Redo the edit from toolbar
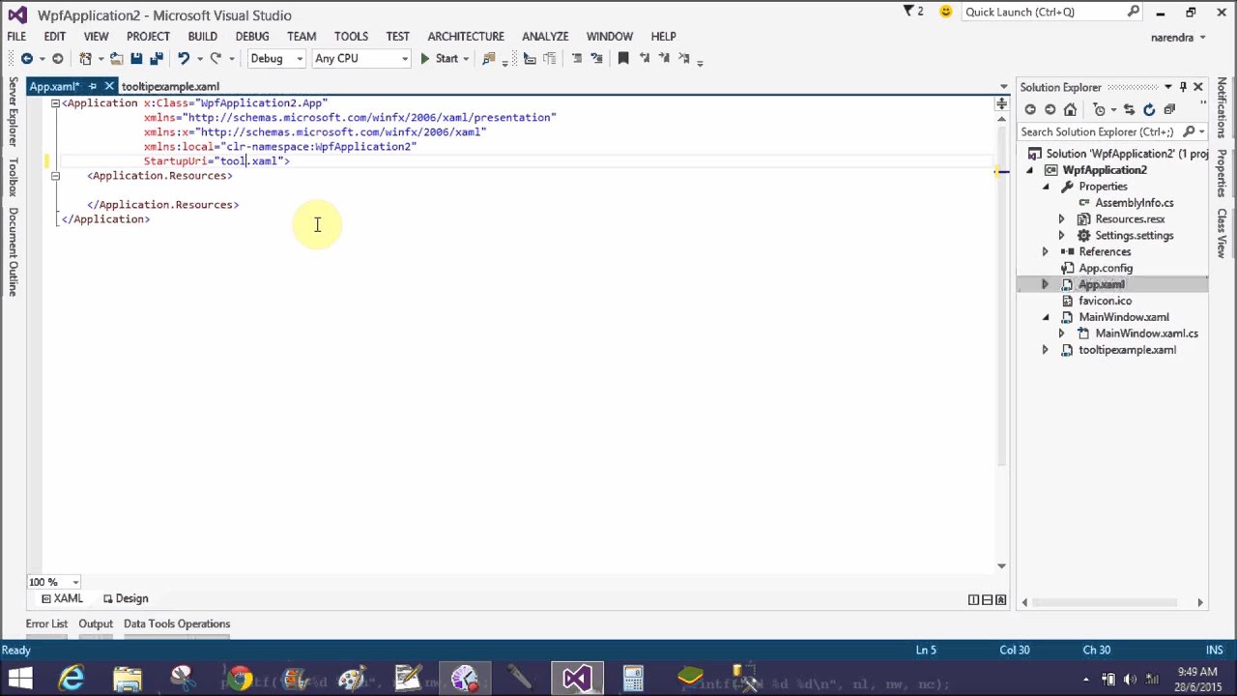This screenshot has height=696, width=1237. pyautogui.click(x=216, y=59)
